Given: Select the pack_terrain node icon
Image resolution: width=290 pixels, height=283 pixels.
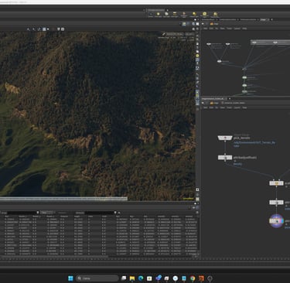Looking at the screenshot, I should coord(225,138).
